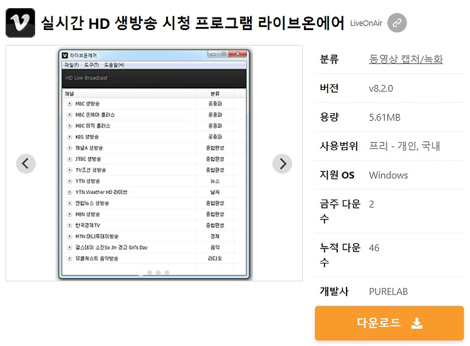Screen dimensions: 470x346
Task: Click the 사용범위 label in the info table
Action: pyautogui.click(x=338, y=146)
